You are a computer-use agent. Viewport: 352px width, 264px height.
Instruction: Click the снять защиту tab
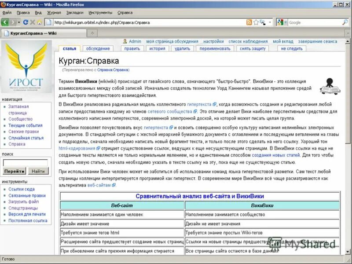[253, 48]
